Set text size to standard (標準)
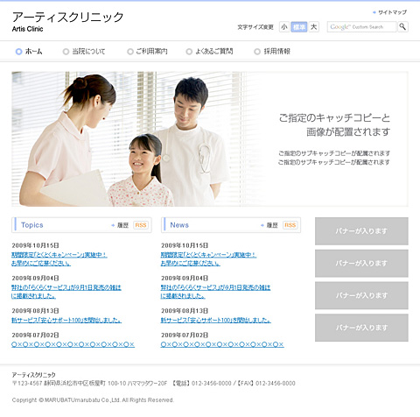The width and height of the screenshot is (420, 417). click(x=299, y=27)
